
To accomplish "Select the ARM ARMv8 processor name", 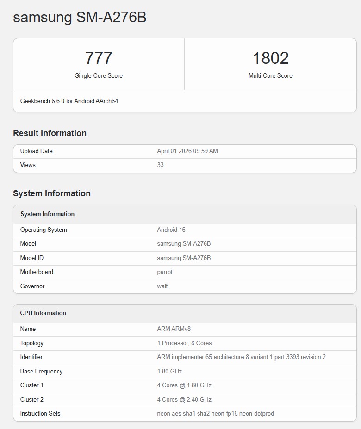I will click(x=174, y=329).
